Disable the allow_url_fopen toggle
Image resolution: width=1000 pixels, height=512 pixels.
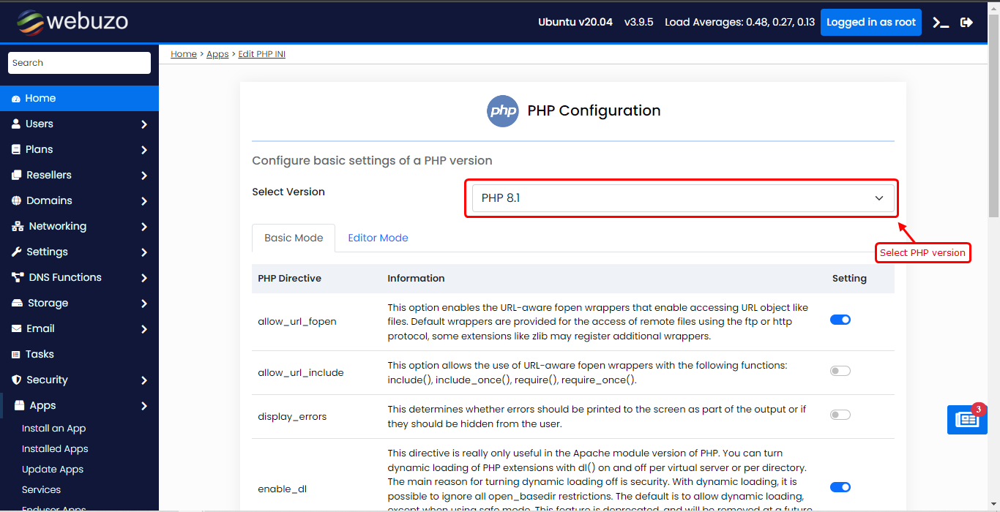(x=840, y=320)
